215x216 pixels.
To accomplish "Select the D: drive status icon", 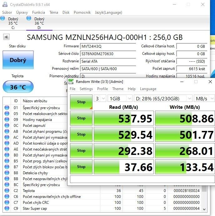I will pos(29,18).
